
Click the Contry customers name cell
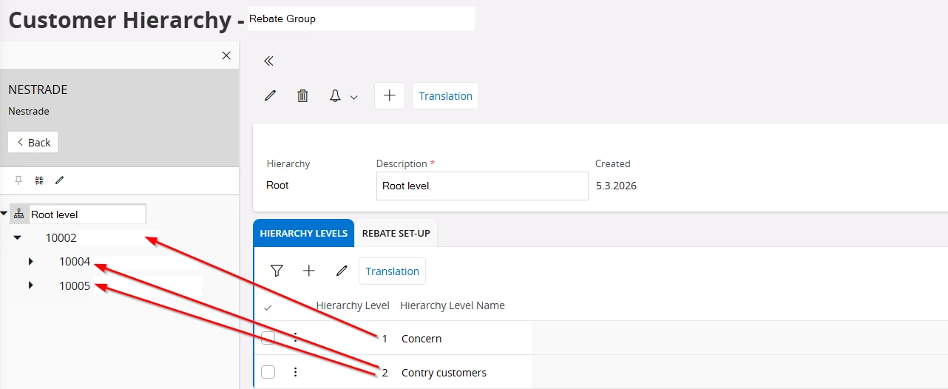[x=444, y=373]
